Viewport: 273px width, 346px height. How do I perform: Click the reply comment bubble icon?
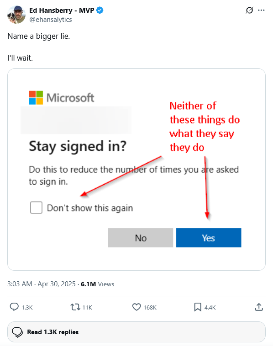[x=14, y=307]
